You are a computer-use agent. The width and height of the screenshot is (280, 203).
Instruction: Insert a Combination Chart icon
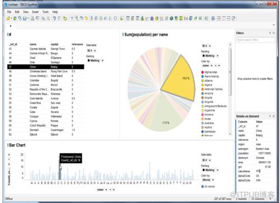pyautogui.click(x=152, y=18)
